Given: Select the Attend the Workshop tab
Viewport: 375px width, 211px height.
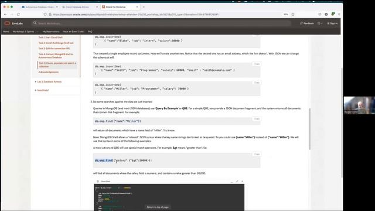Looking at the screenshot, I should pyautogui.click(x=120, y=7).
